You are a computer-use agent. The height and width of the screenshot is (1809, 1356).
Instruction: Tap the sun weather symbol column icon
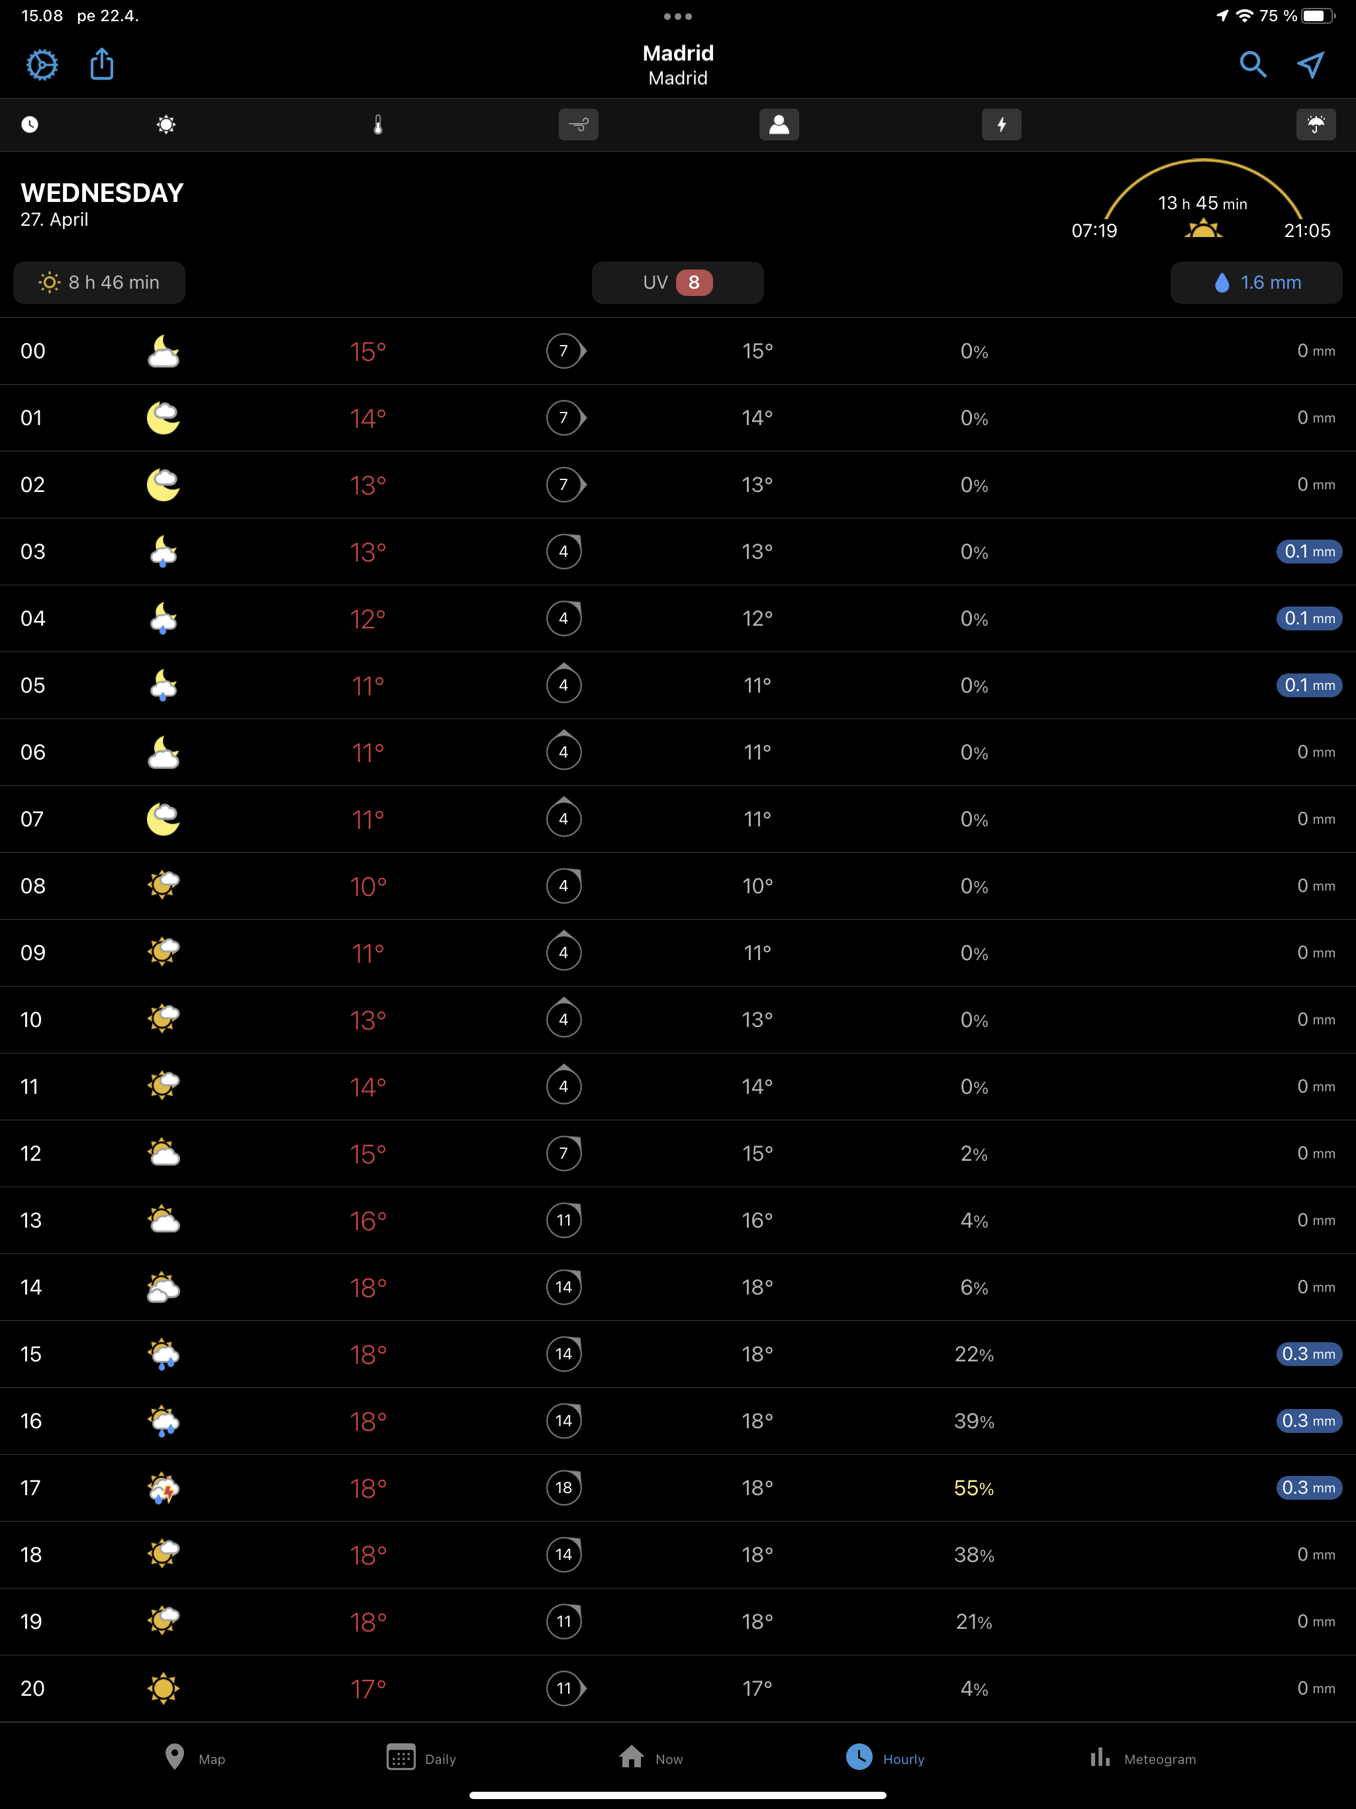(x=166, y=124)
